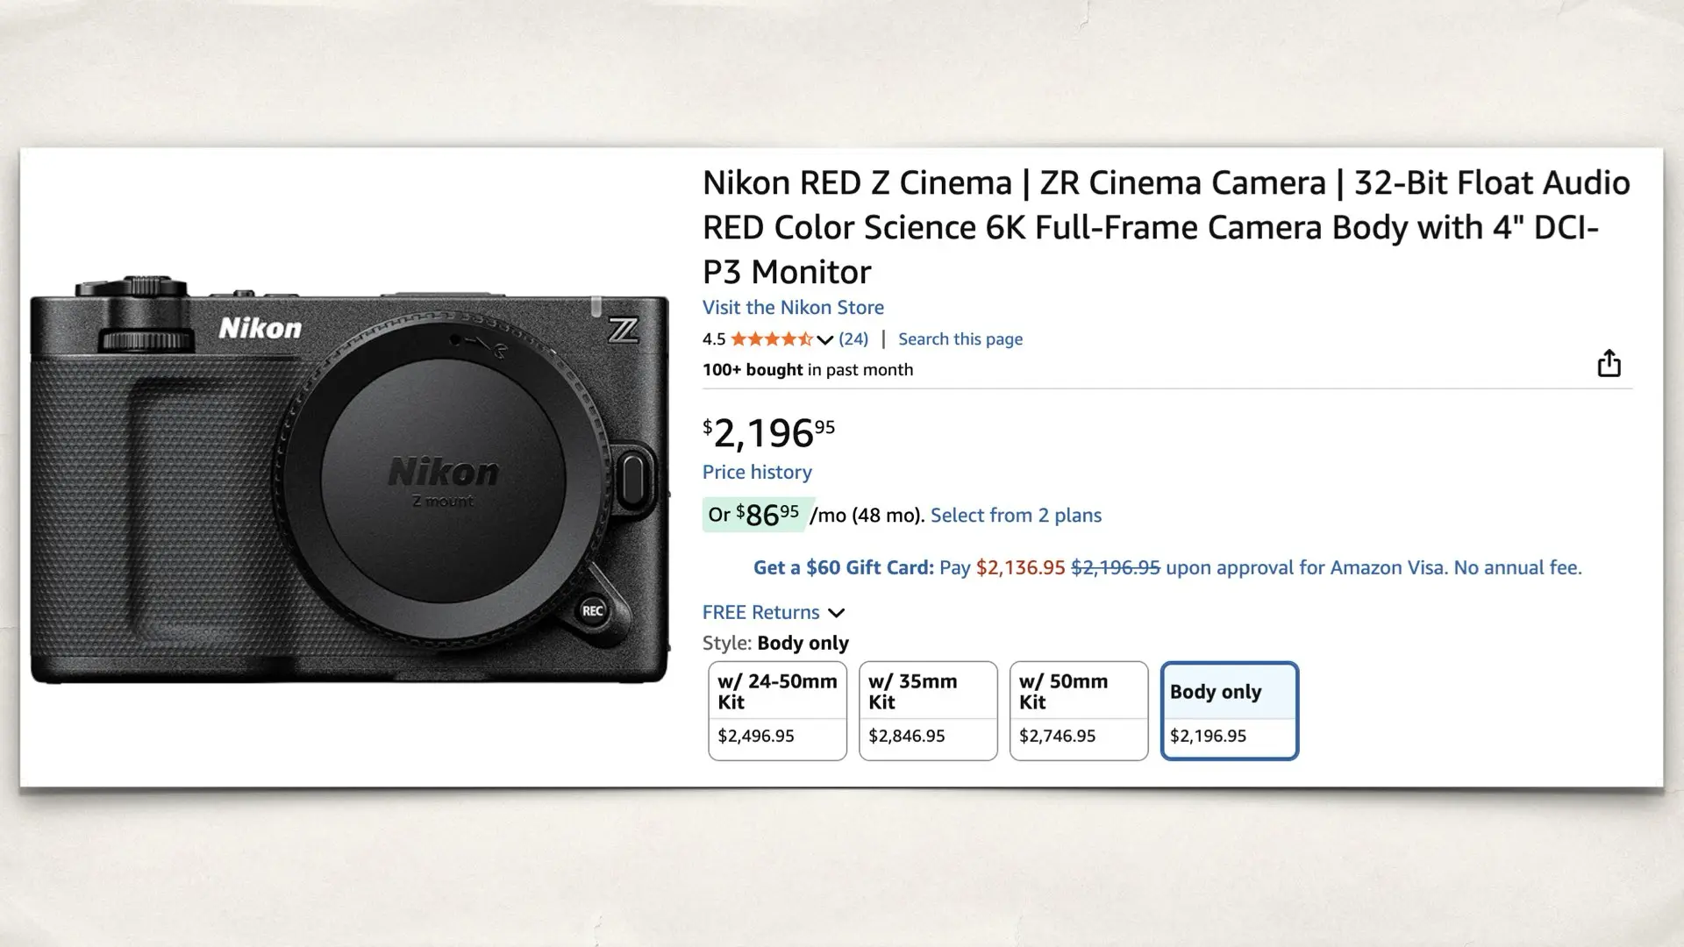1684x947 pixels.
Task: Click the share icon near the divider
Action: pyautogui.click(x=1608, y=363)
